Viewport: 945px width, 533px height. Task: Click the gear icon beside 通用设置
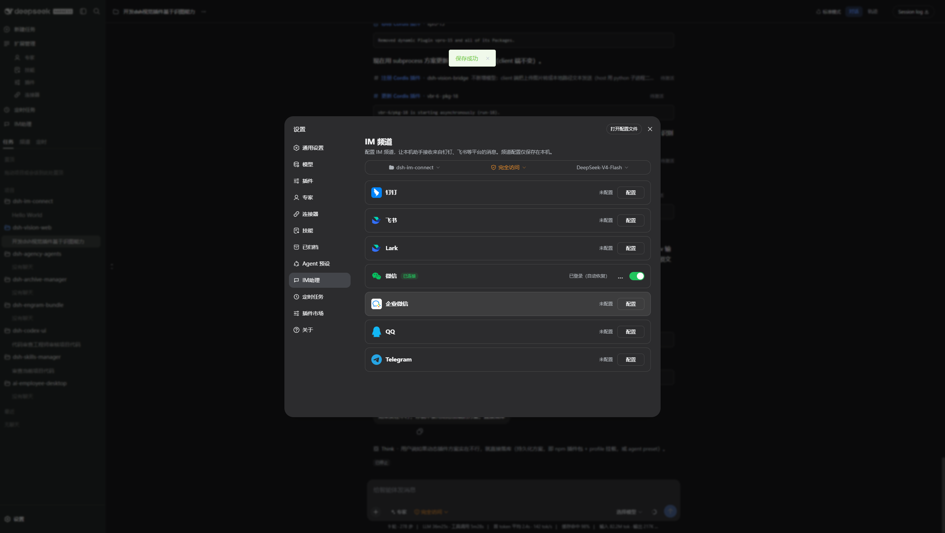click(296, 148)
